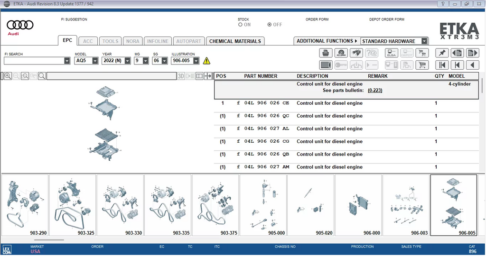This screenshot has width=486, height=257.
Task: Click the split panel layout icon
Action: tap(199, 76)
